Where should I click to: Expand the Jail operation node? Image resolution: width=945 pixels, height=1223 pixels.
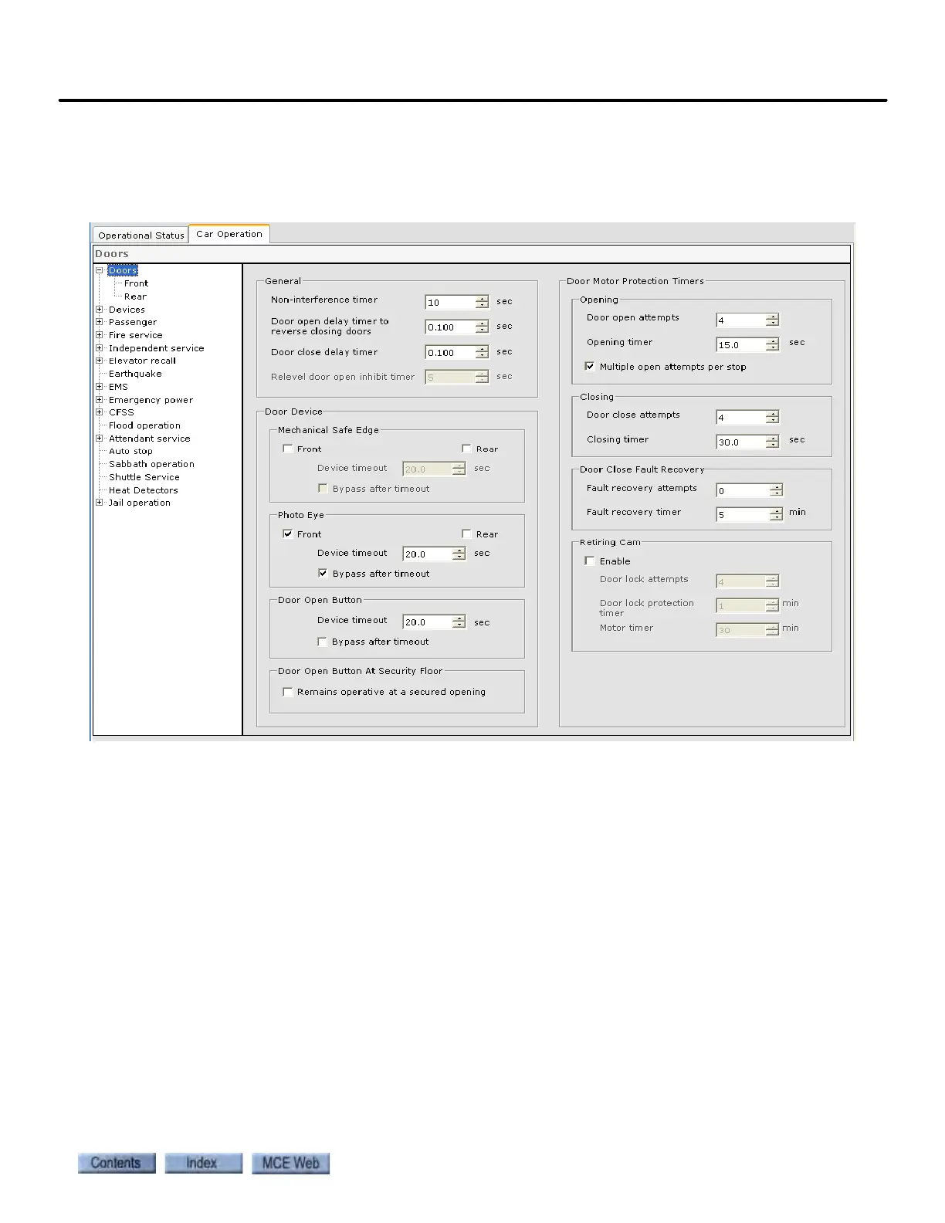point(100,503)
